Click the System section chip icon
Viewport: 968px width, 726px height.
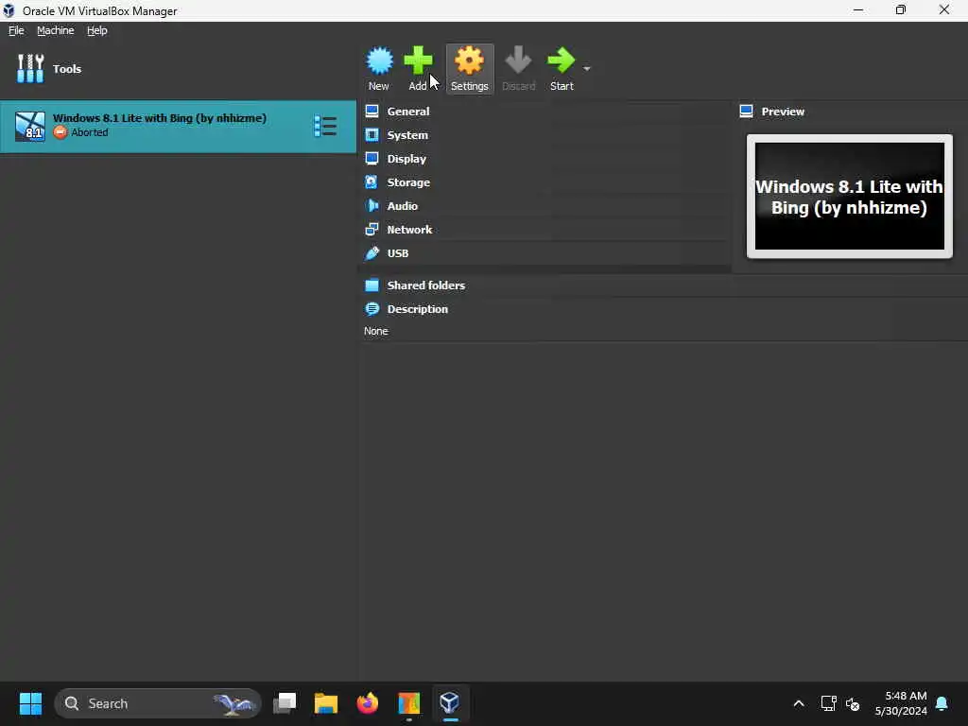click(x=372, y=134)
